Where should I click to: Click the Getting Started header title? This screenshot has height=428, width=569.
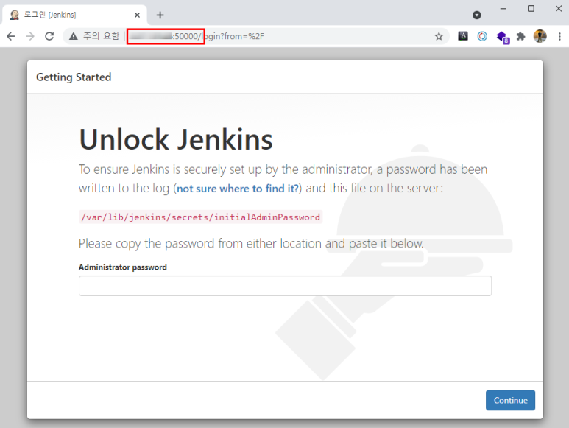(x=74, y=77)
